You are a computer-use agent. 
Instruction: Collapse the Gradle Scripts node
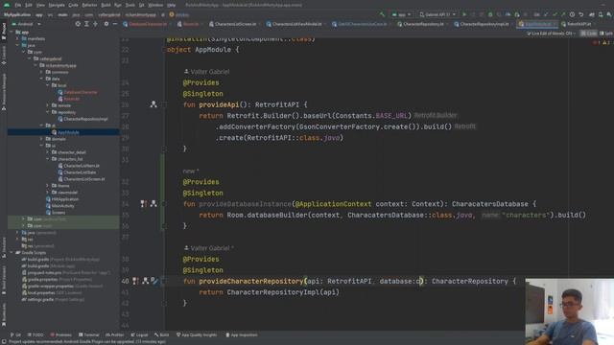point(12,253)
